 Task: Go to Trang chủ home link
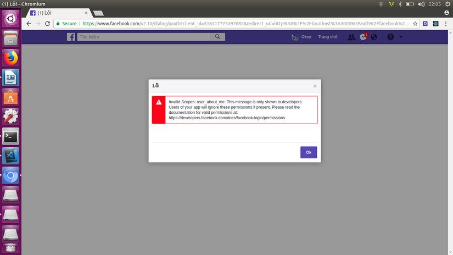coord(328,37)
